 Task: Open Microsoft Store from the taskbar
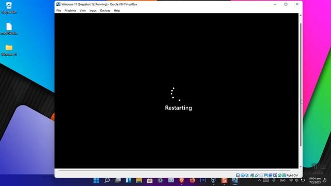tap(149, 180)
